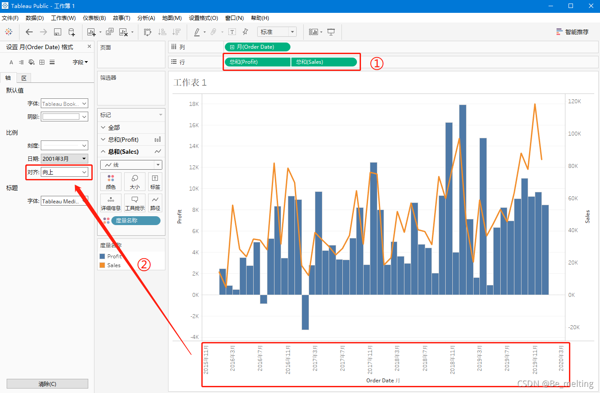The height and width of the screenshot is (393, 600).
Task: Click the Tableau logo start icon
Action: 8,32
